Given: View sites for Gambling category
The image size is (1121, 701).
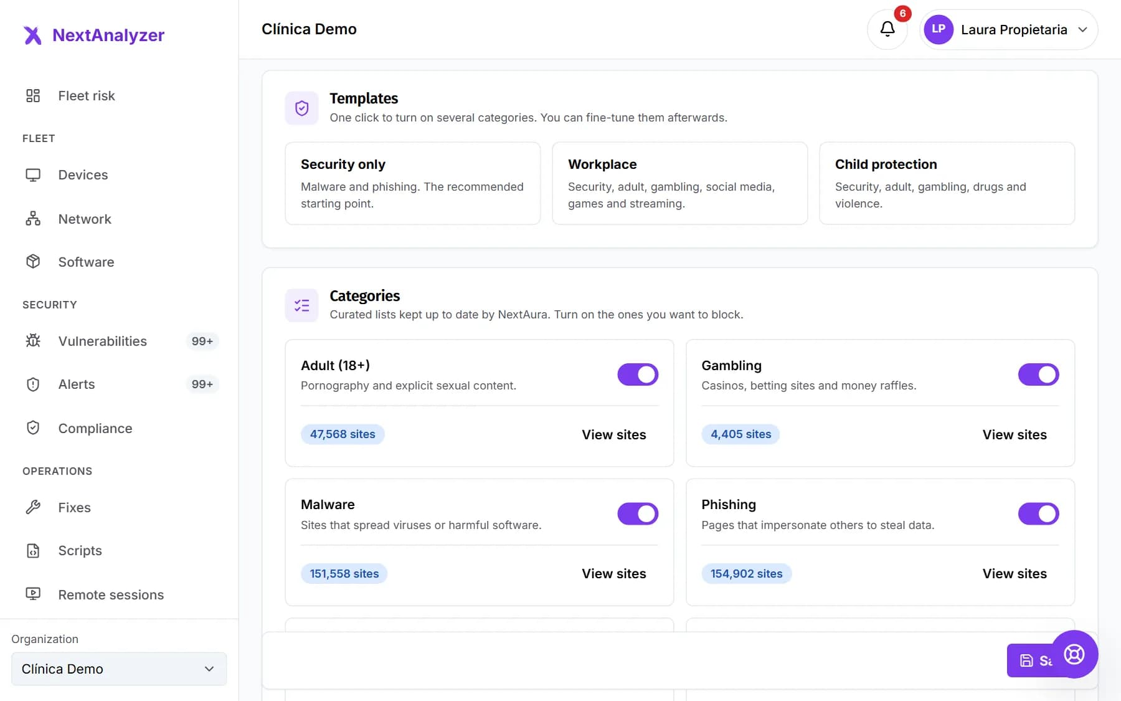Looking at the screenshot, I should tap(1015, 434).
